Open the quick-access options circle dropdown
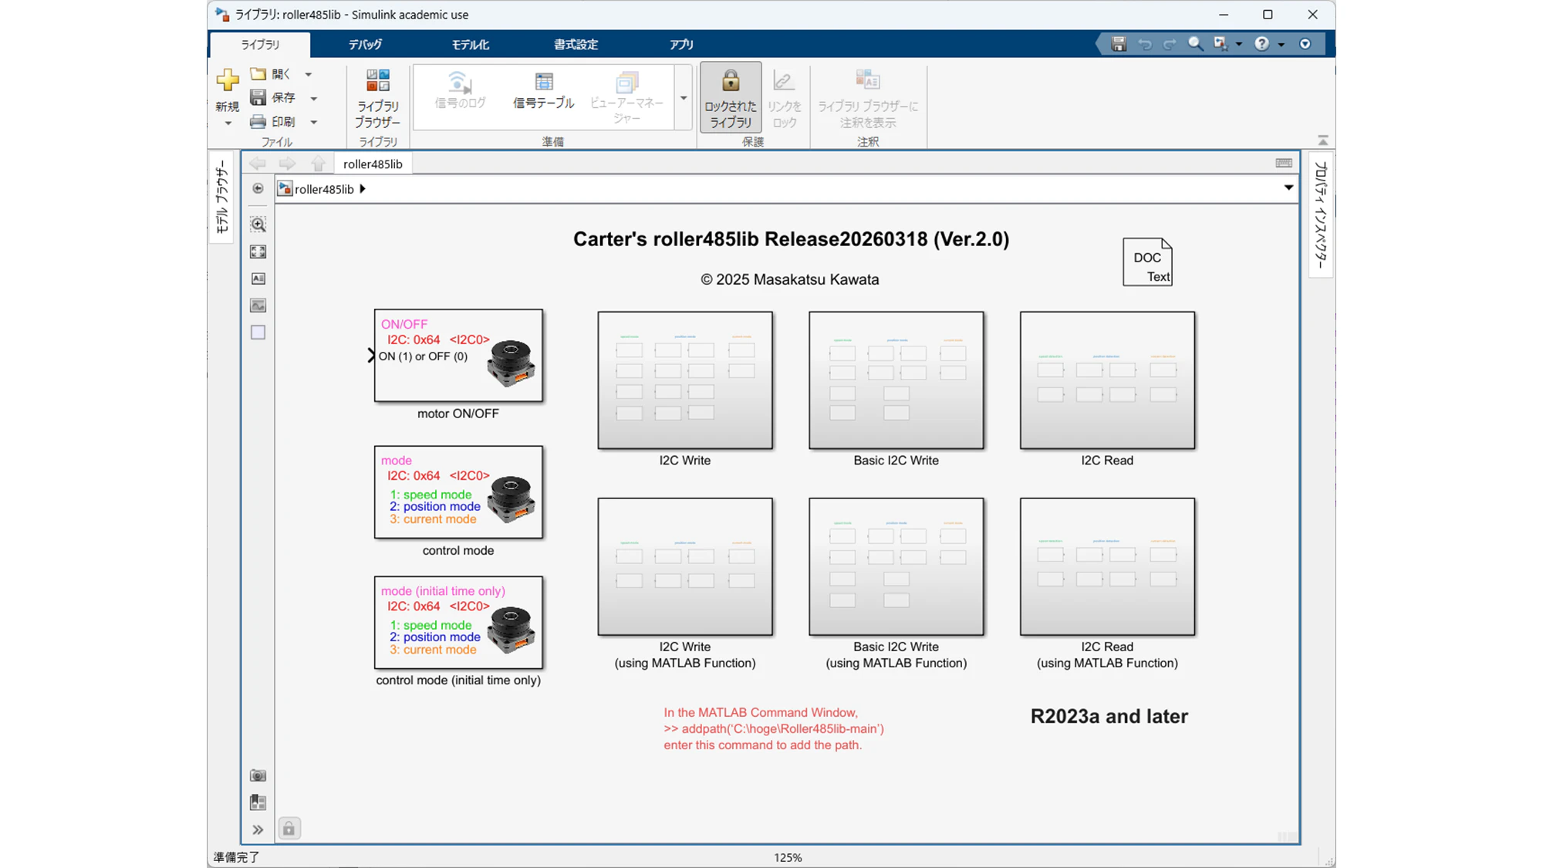Viewport: 1543px width, 868px height. coord(1305,44)
